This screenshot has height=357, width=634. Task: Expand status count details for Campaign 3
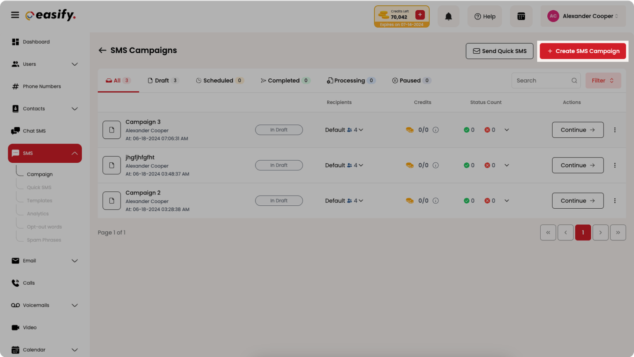(x=506, y=130)
